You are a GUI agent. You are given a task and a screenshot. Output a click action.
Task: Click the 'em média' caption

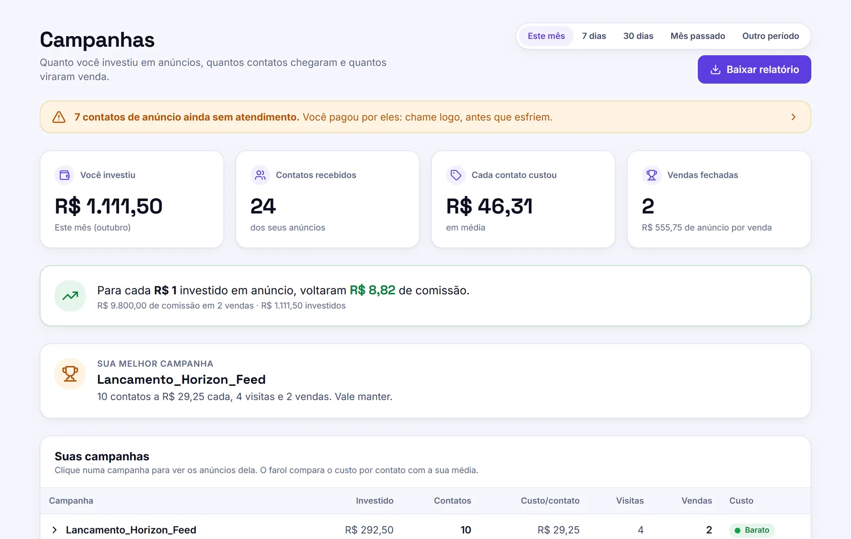point(466,228)
